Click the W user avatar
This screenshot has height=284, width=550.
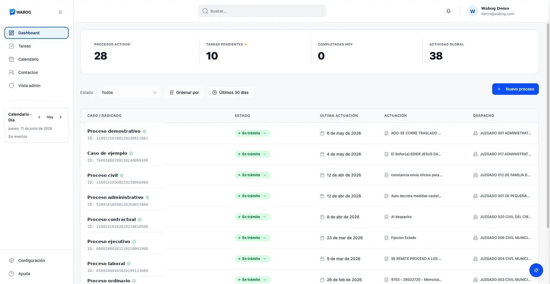(473, 11)
